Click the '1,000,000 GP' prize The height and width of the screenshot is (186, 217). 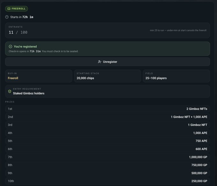pos(198,157)
